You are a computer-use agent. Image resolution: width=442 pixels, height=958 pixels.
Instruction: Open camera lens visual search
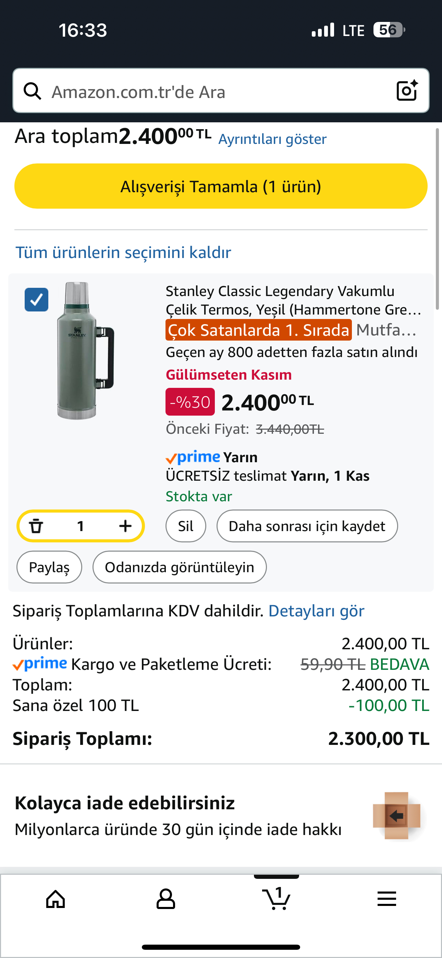point(407,90)
